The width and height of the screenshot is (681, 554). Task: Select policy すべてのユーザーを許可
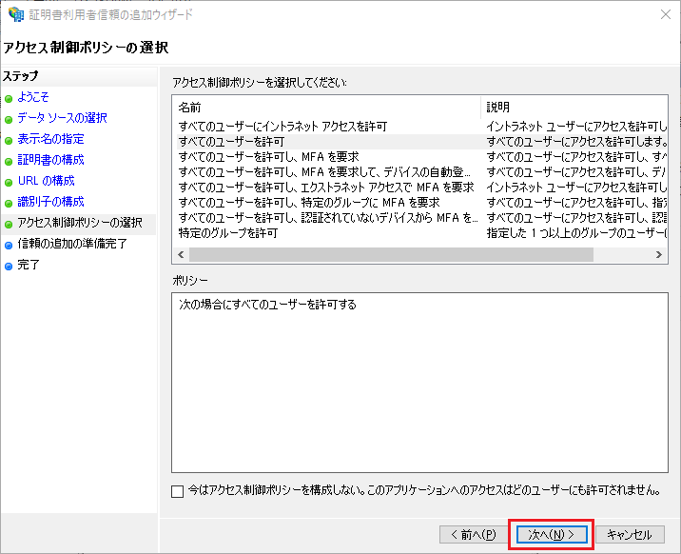pyautogui.click(x=231, y=142)
